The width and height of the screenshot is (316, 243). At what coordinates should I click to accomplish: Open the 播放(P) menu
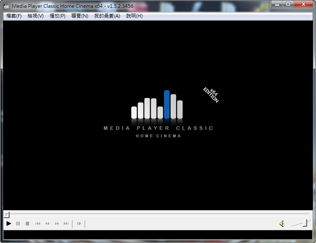click(x=57, y=16)
